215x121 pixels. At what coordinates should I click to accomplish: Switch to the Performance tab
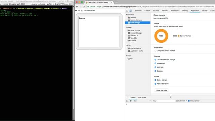coord(175,11)
